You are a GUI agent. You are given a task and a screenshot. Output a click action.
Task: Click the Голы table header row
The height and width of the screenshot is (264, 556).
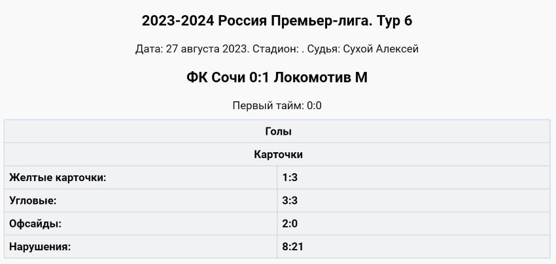pos(277,131)
